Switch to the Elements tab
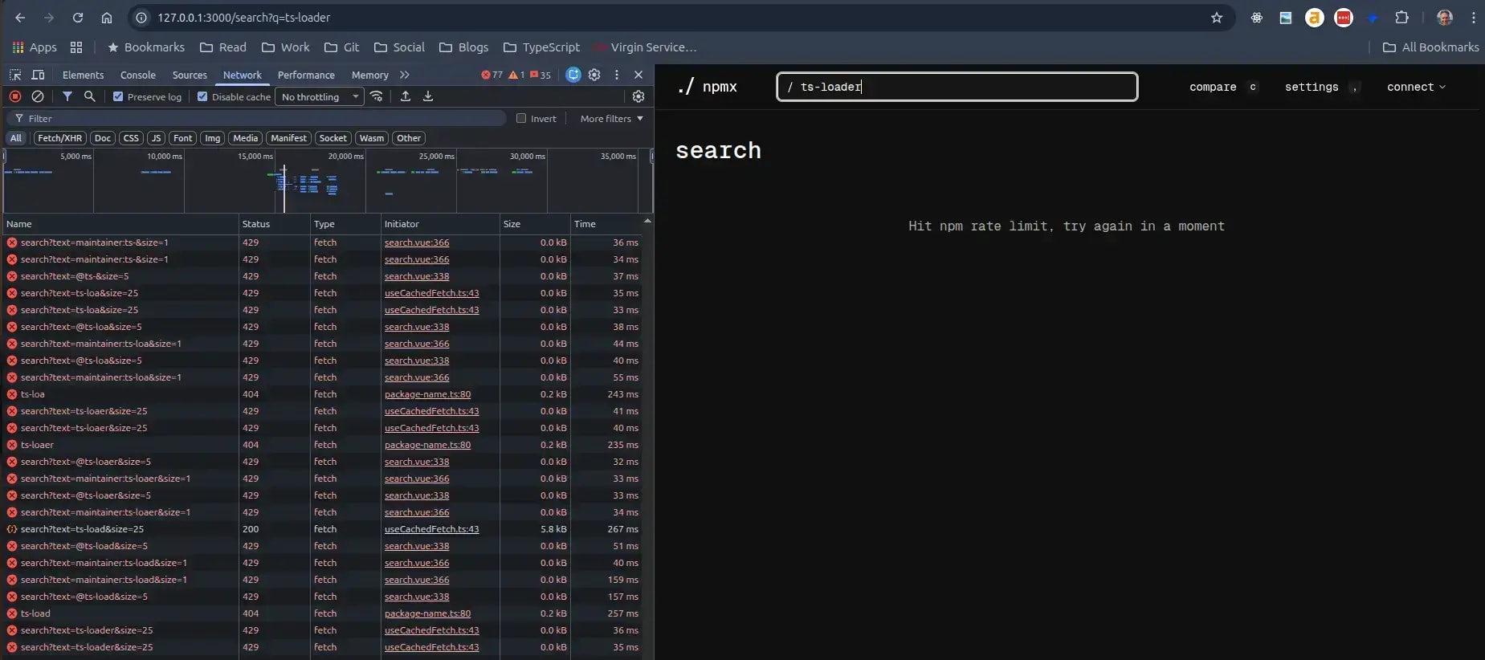This screenshot has height=660, width=1485. tap(84, 75)
